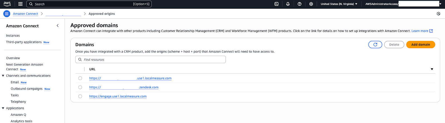This screenshot has width=445, height=123.
Task: Open the help question mark icon
Action: click(300, 4)
